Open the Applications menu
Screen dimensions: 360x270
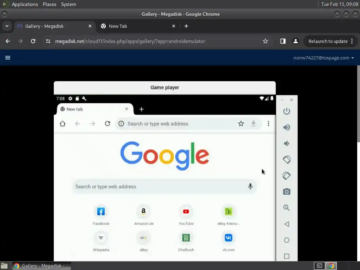point(25,4)
